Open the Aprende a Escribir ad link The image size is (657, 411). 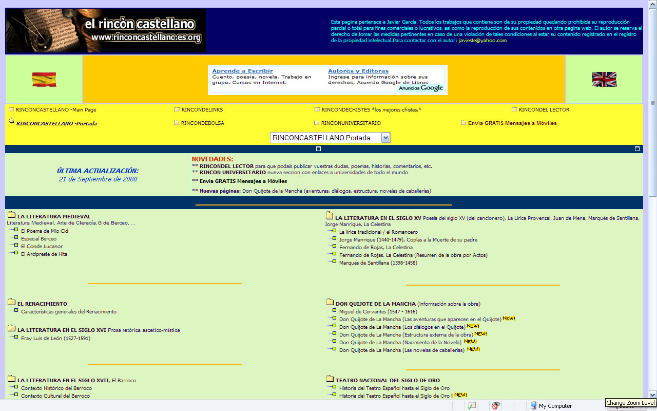pos(242,71)
